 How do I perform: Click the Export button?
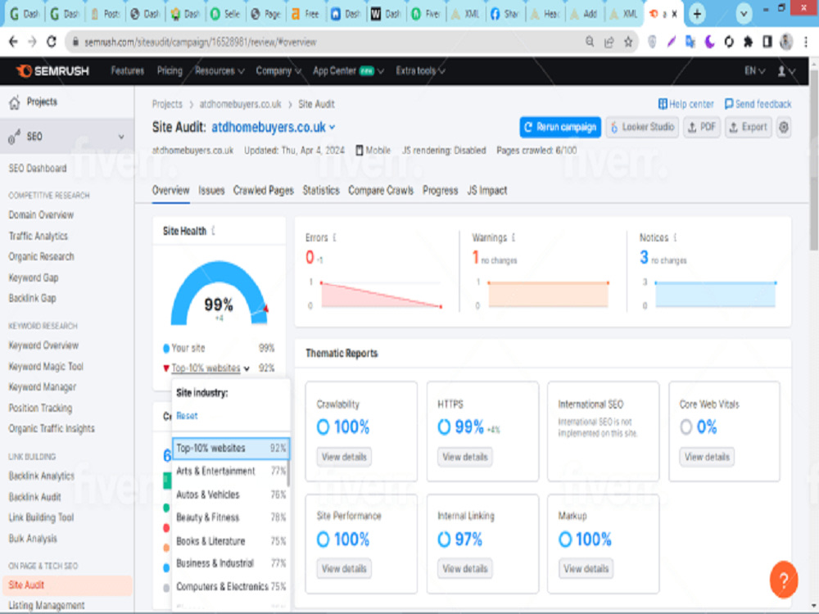(748, 127)
